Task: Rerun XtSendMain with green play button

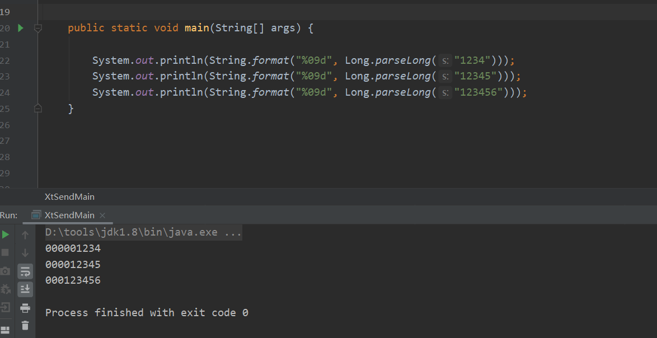Action: coord(6,235)
